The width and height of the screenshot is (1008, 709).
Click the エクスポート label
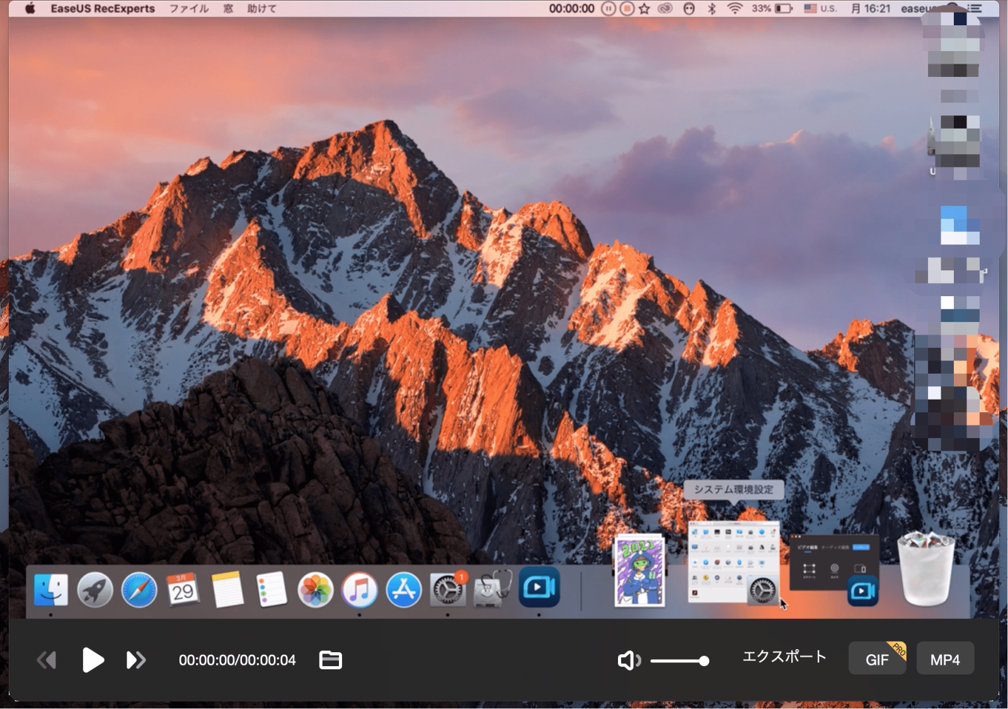(x=784, y=657)
